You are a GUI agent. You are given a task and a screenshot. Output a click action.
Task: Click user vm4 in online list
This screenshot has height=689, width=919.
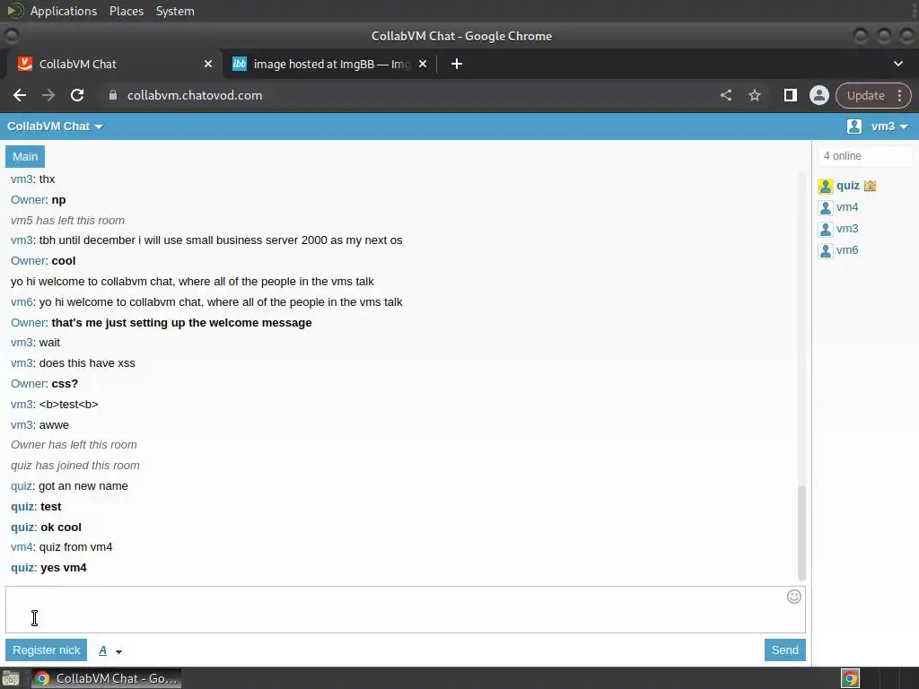[x=847, y=207]
